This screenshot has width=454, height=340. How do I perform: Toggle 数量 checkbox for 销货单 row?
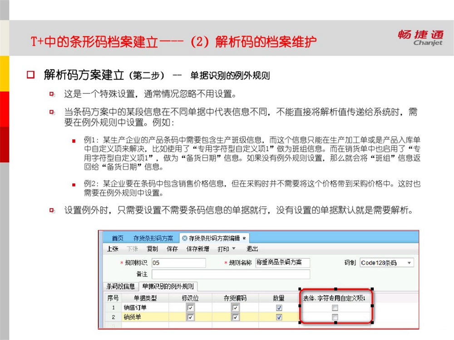[279, 317]
